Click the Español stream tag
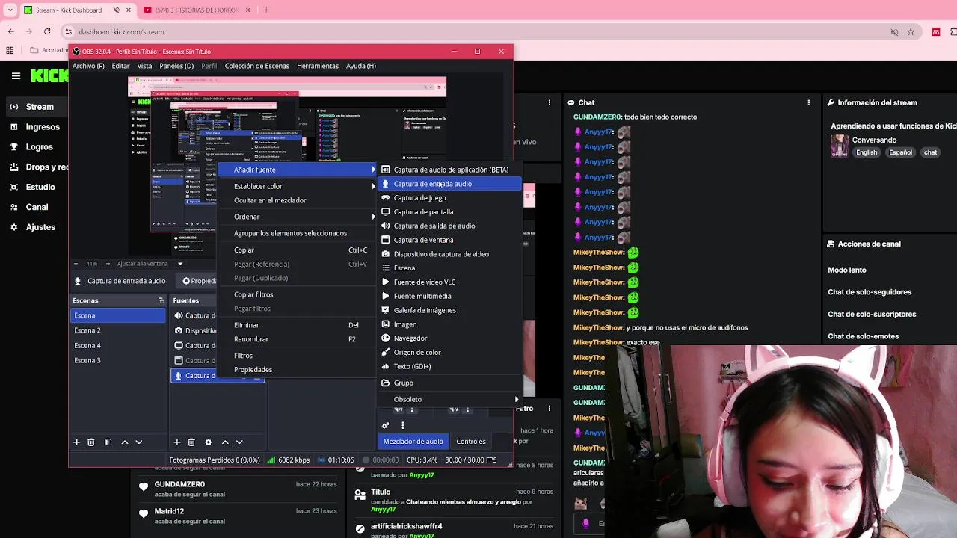This screenshot has width=957, height=538. (900, 152)
